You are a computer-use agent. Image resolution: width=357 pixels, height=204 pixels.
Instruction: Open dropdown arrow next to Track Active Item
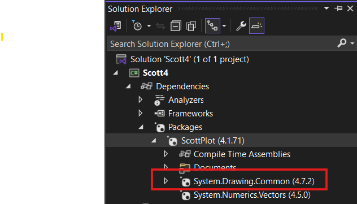coord(224,26)
